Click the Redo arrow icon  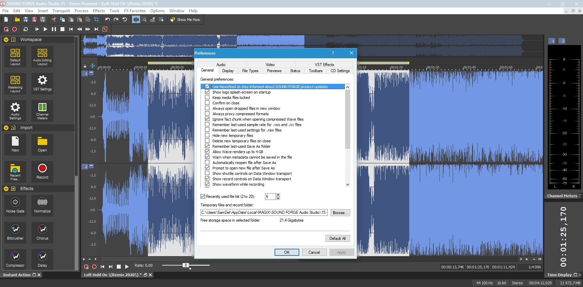click(x=116, y=20)
